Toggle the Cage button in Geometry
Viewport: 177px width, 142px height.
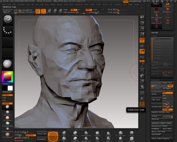click(170, 86)
